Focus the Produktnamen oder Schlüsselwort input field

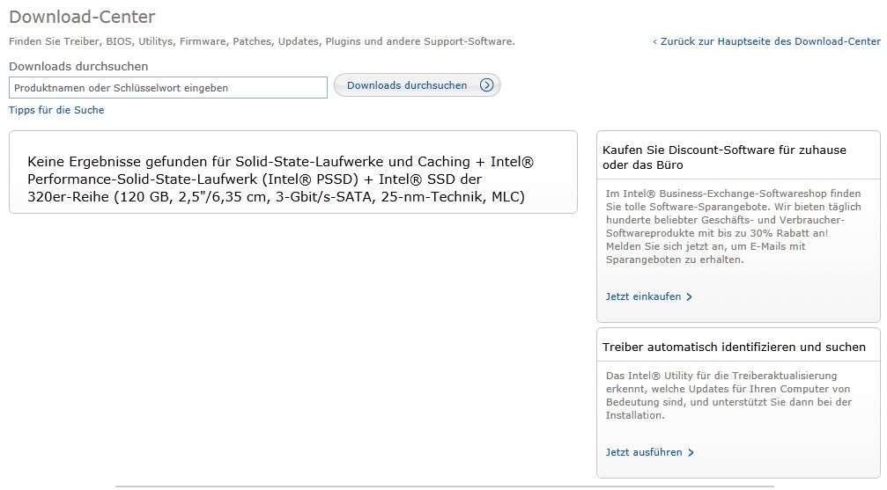click(x=167, y=88)
